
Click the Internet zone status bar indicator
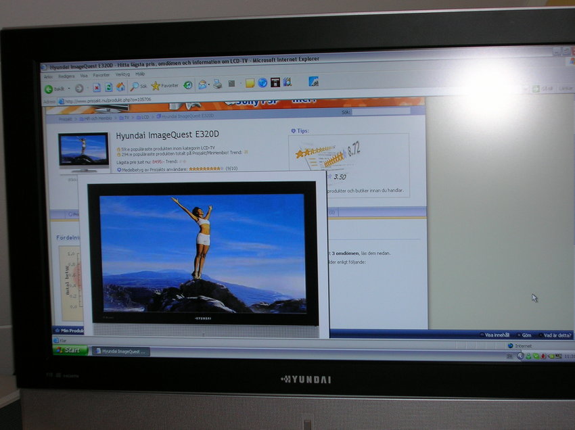pos(520,345)
